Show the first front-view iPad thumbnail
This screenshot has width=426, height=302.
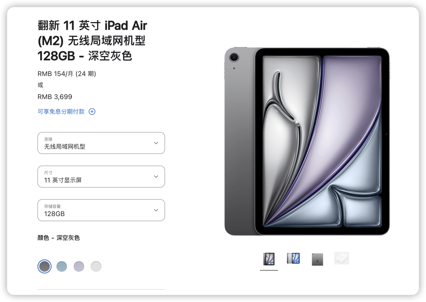pyautogui.click(x=269, y=259)
